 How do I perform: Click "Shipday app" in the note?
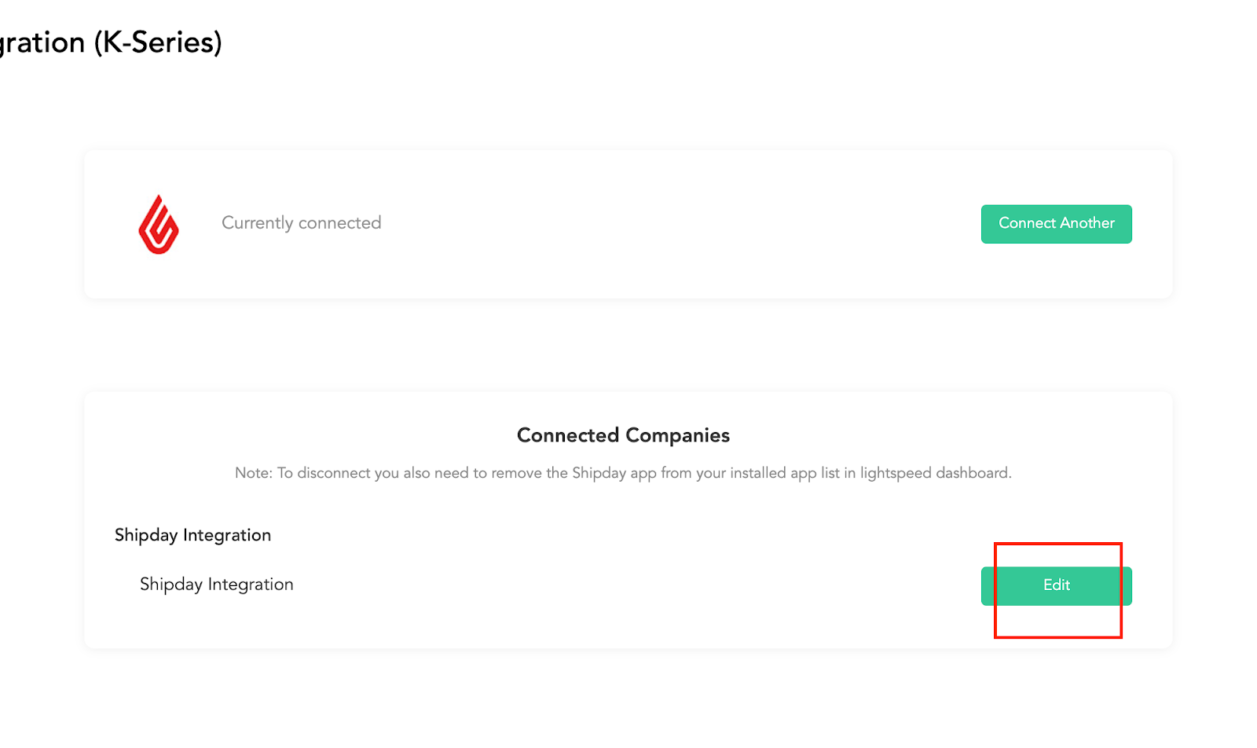coord(614,473)
